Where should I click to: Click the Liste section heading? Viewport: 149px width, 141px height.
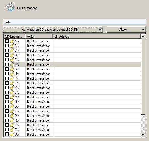(x=8, y=22)
